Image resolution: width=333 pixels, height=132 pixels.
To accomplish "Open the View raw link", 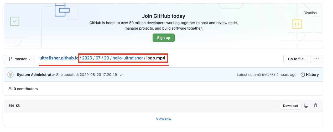I will (163, 119).
